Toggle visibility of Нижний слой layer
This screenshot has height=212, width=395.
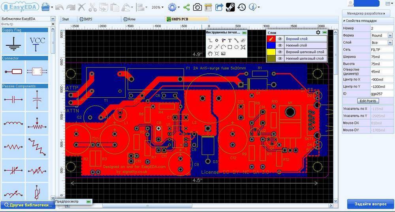(x=280, y=45)
